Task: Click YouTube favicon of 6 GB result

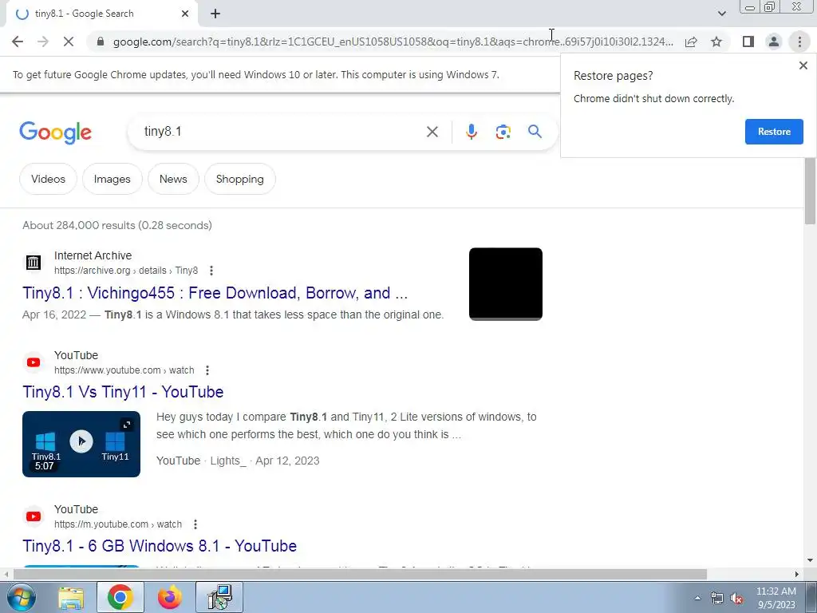Action: 34,516
